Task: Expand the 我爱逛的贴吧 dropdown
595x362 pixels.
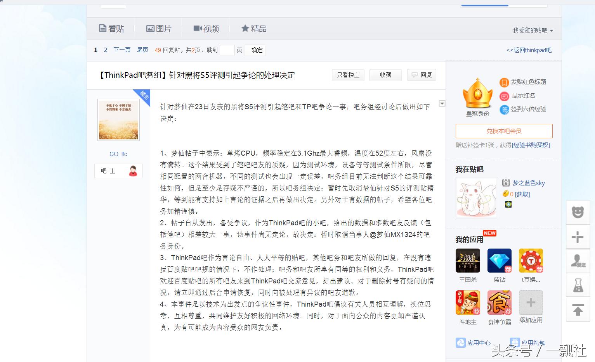Action: point(532,30)
